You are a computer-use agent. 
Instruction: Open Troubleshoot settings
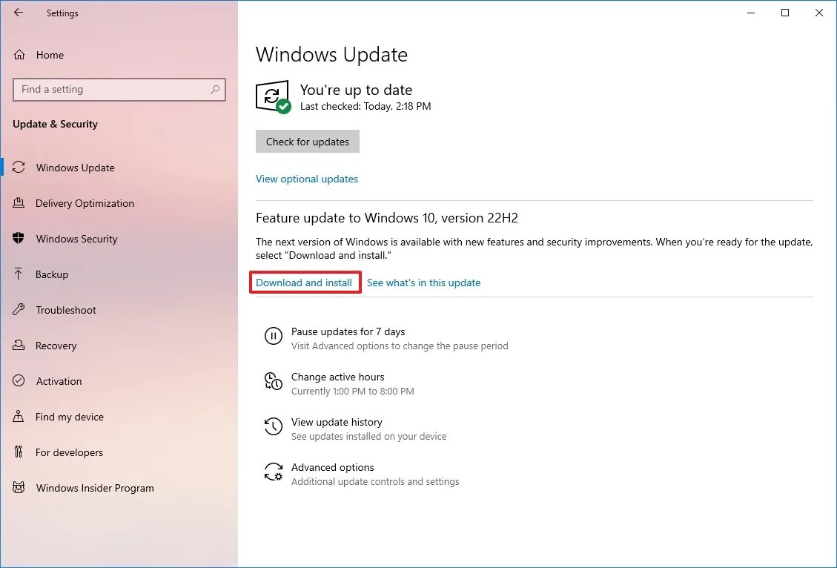click(66, 310)
